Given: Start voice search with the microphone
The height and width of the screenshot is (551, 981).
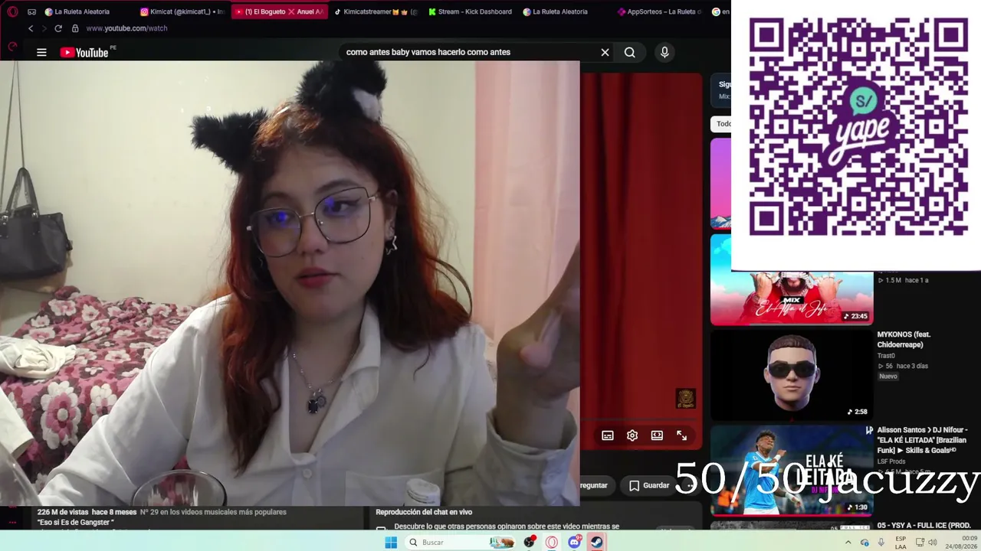Looking at the screenshot, I should coord(664,52).
